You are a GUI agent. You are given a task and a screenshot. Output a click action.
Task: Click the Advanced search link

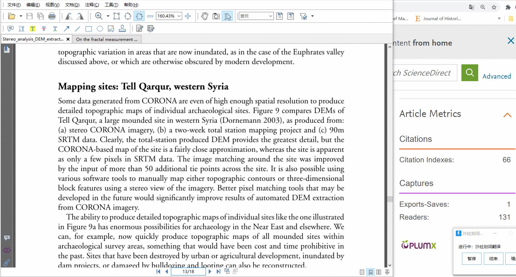tap(496, 76)
